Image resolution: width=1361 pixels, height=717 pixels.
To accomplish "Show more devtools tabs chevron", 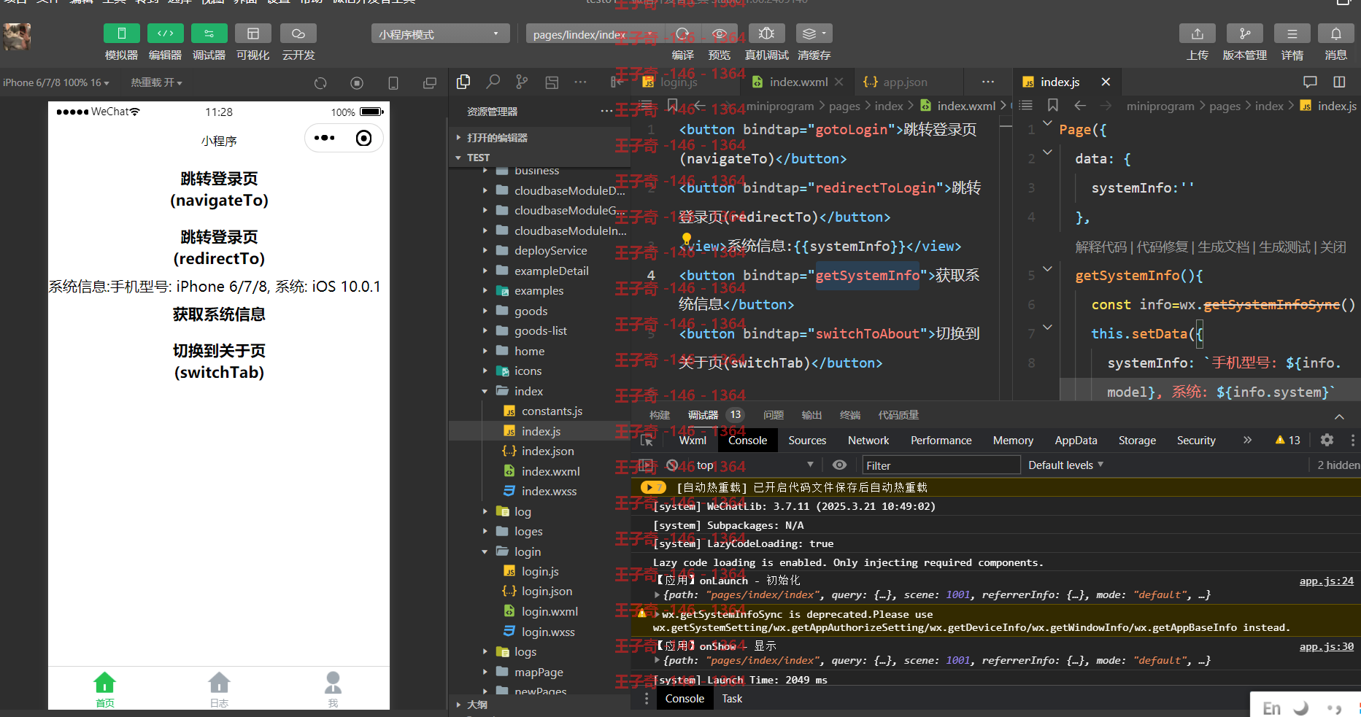I will coord(1247,440).
